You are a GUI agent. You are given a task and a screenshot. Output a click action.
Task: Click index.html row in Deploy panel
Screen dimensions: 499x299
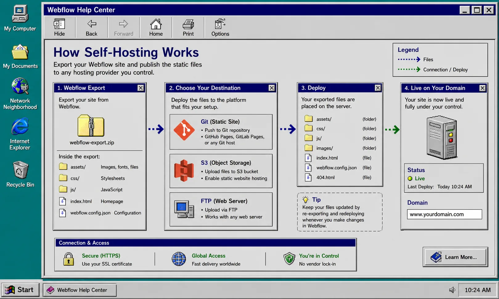(340, 158)
